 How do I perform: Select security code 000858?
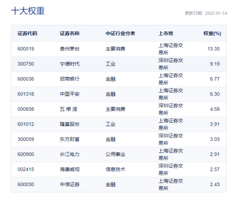(x=26, y=109)
